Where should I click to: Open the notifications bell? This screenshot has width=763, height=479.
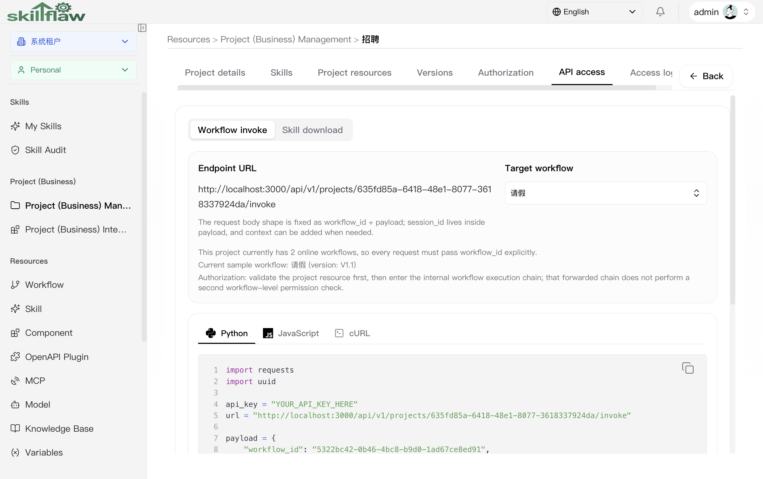(x=660, y=12)
